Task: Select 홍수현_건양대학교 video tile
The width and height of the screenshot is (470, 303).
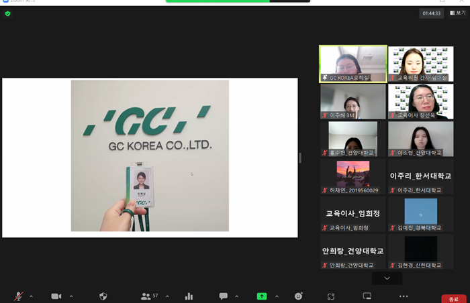Action: [353, 139]
